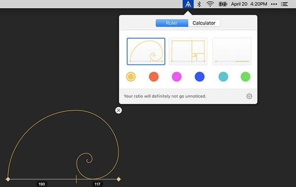Image resolution: width=296 pixels, height=187 pixels.
Task: Choose the blue color swatch
Action: tap(199, 77)
